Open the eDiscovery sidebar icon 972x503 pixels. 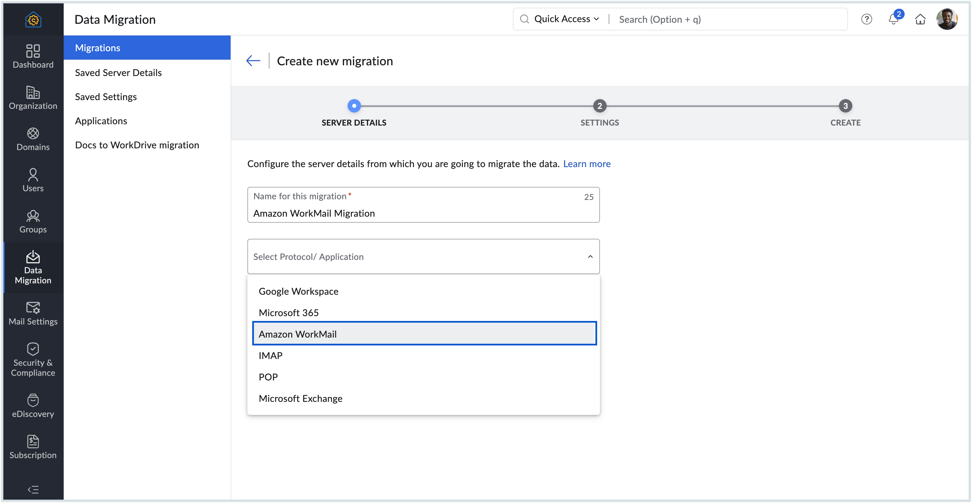coord(33,405)
